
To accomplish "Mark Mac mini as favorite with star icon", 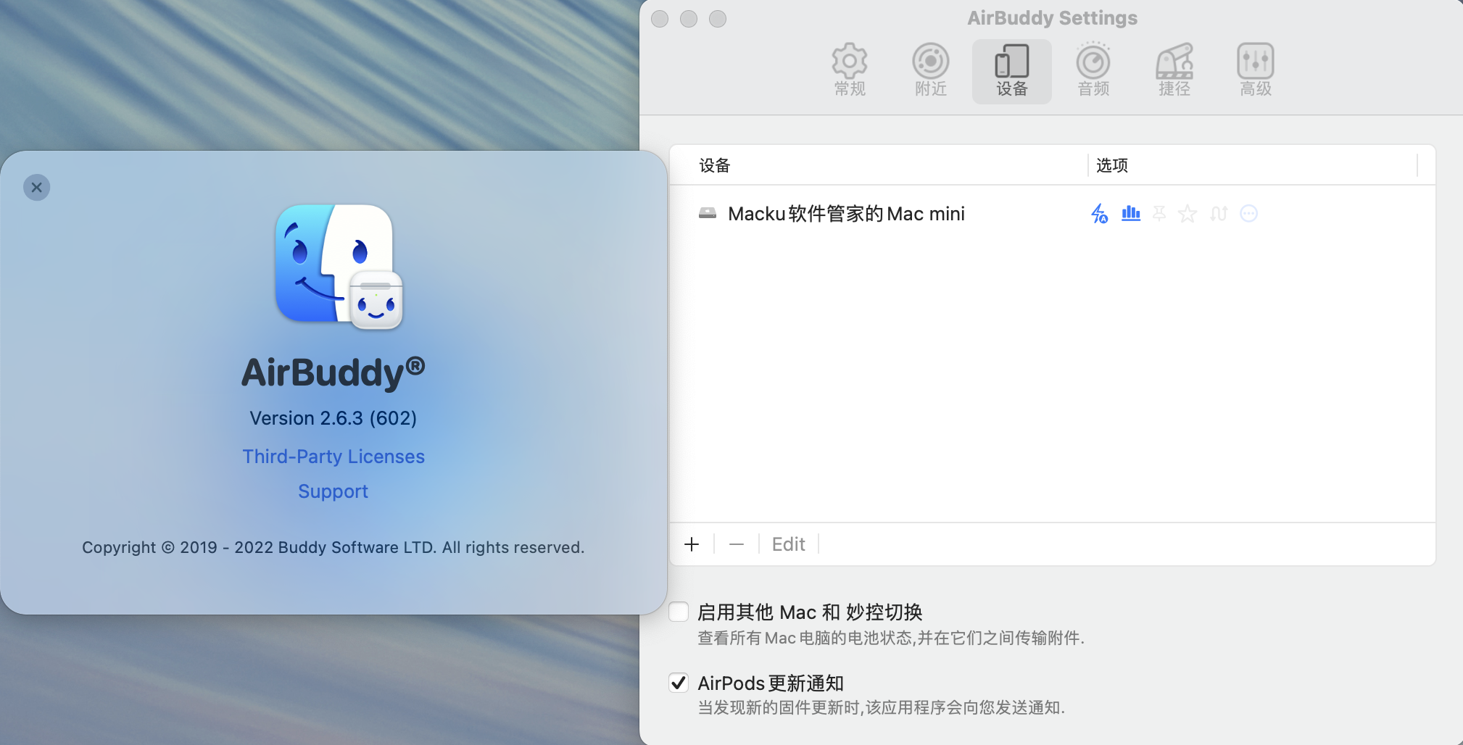I will (1188, 214).
